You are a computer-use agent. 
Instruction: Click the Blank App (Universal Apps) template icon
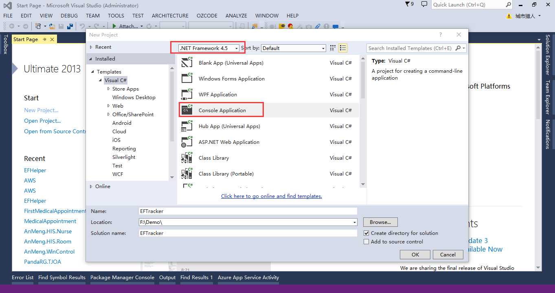187,63
